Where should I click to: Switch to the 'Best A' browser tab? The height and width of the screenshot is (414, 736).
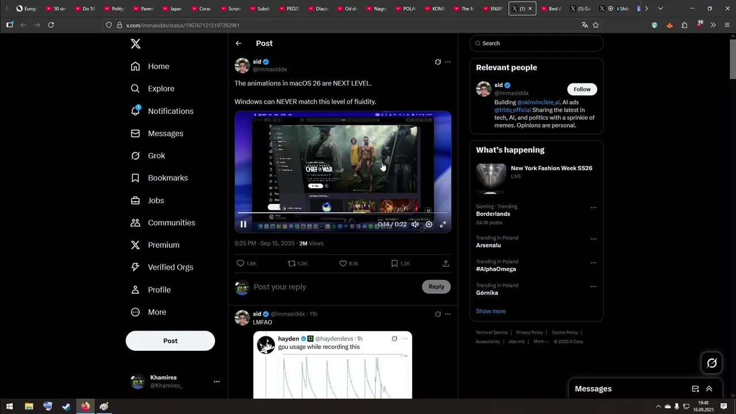[x=551, y=9]
